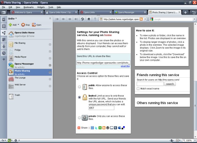Click the search button for users
Image resolution: width=197 pixels, height=143 pixels.
pos(170,84)
